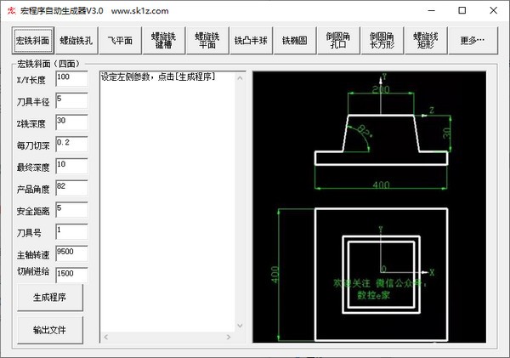Select the 宏铣斜面 tab button
The image size is (510, 358).
tap(33, 40)
